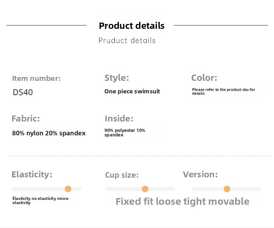Screen dimensions: 274x228
Task: Click the Version slider orange knob
Action: [227, 189]
